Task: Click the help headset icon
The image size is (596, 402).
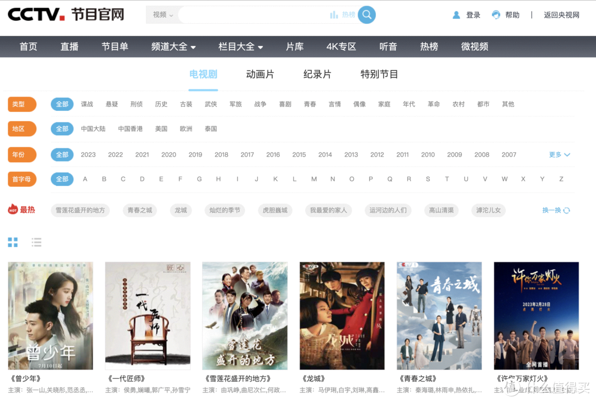Action: [496, 15]
